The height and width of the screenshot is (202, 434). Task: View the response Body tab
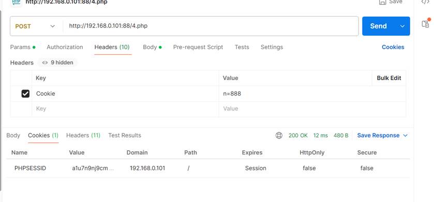(13, 135)
